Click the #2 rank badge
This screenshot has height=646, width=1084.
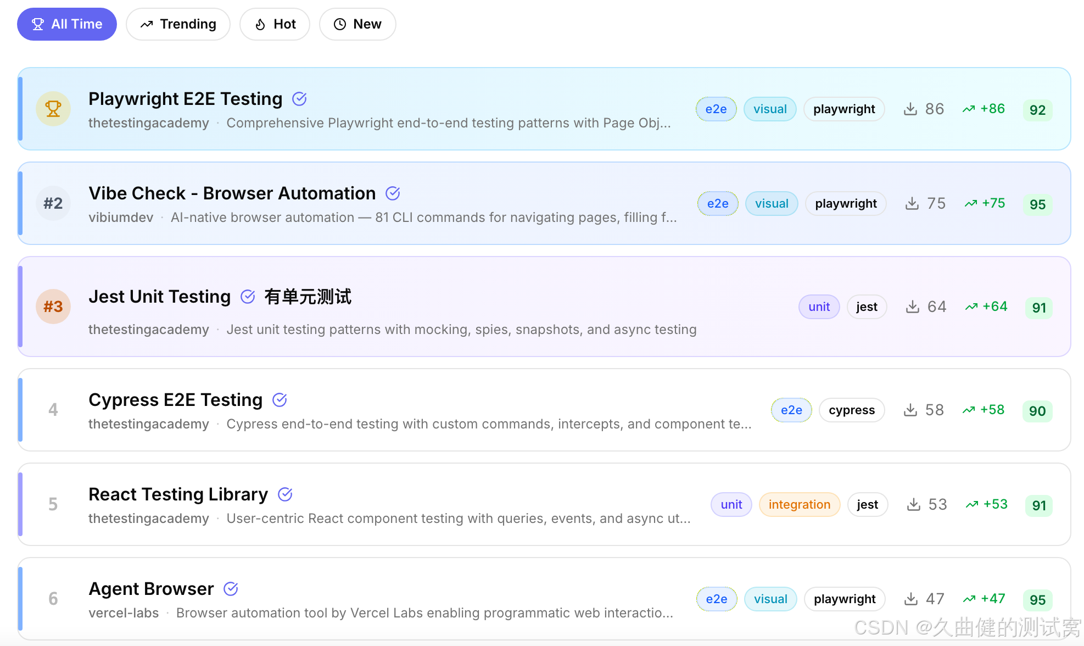point(53,203)
